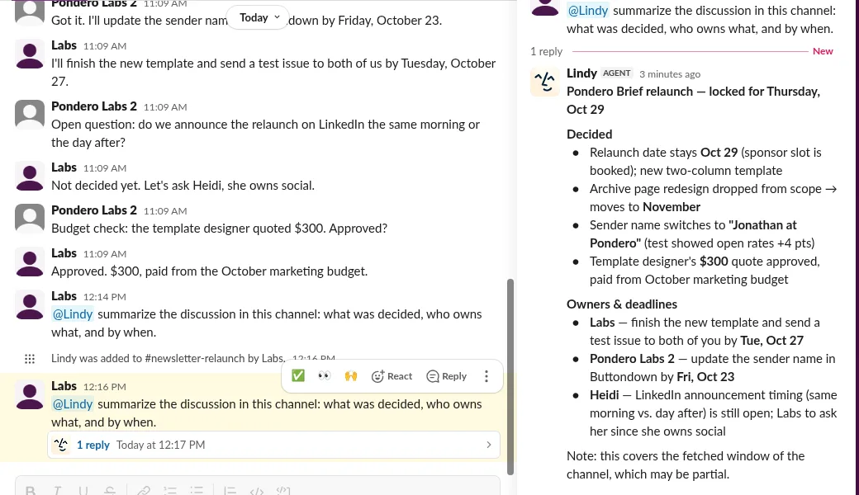
Task: Open Labs avatar on the 12:14 PM message
Action: coord(30,305)
